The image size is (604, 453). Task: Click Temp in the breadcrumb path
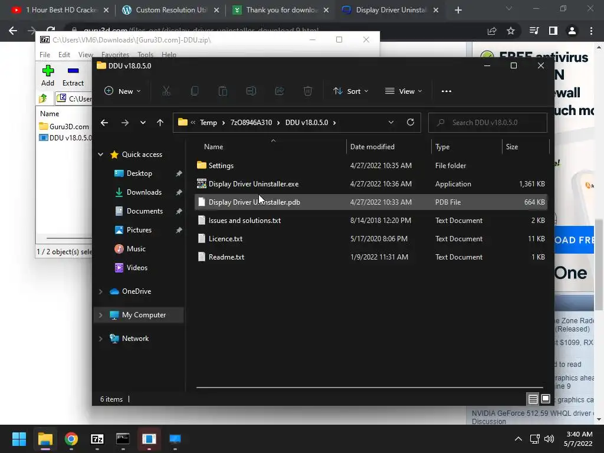click(208, 123)
